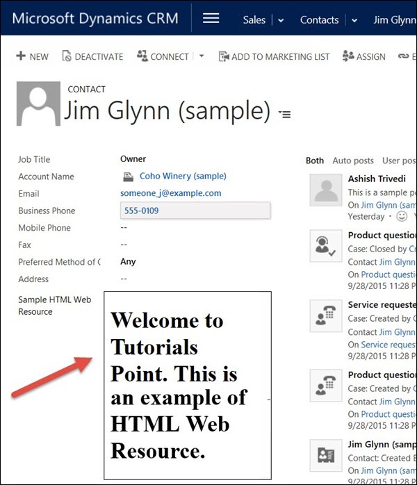Click the ASSIGN users icon
417x485 pixels.
pyautogui.click(x=348, y=56)
